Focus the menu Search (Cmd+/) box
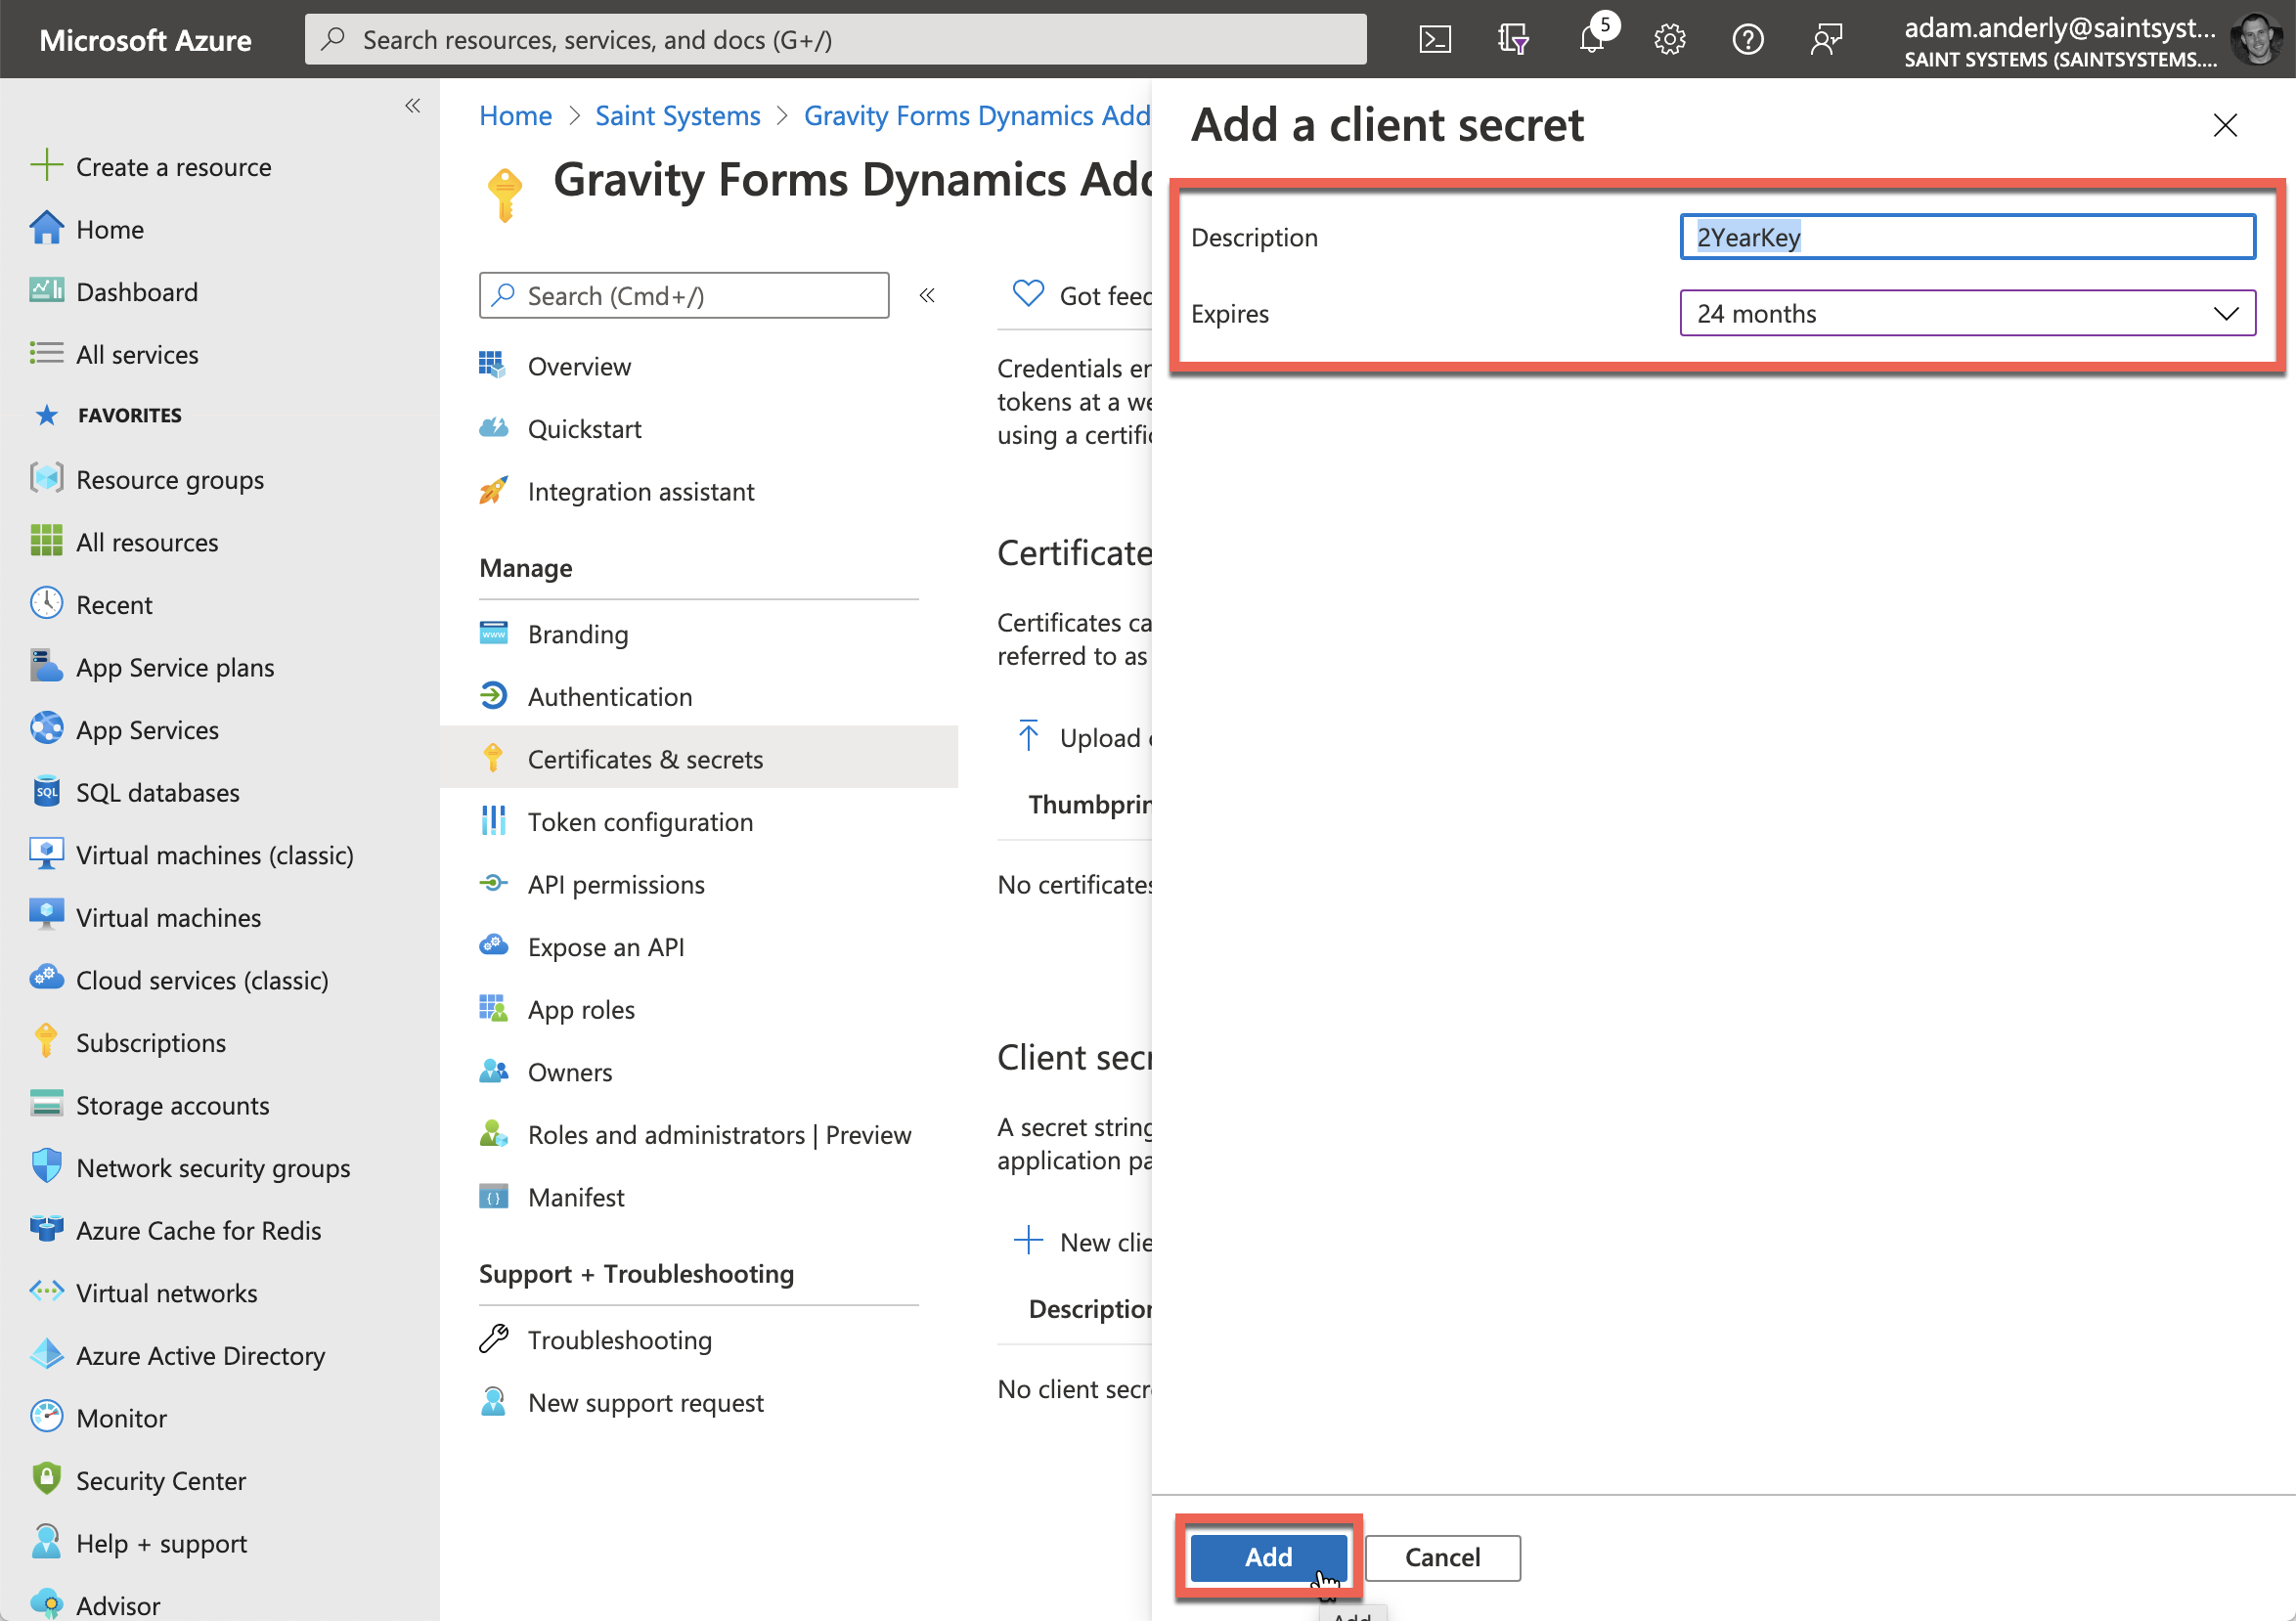The width and height of the screenshot is (2296, 1621). click(x=684, y=295)
